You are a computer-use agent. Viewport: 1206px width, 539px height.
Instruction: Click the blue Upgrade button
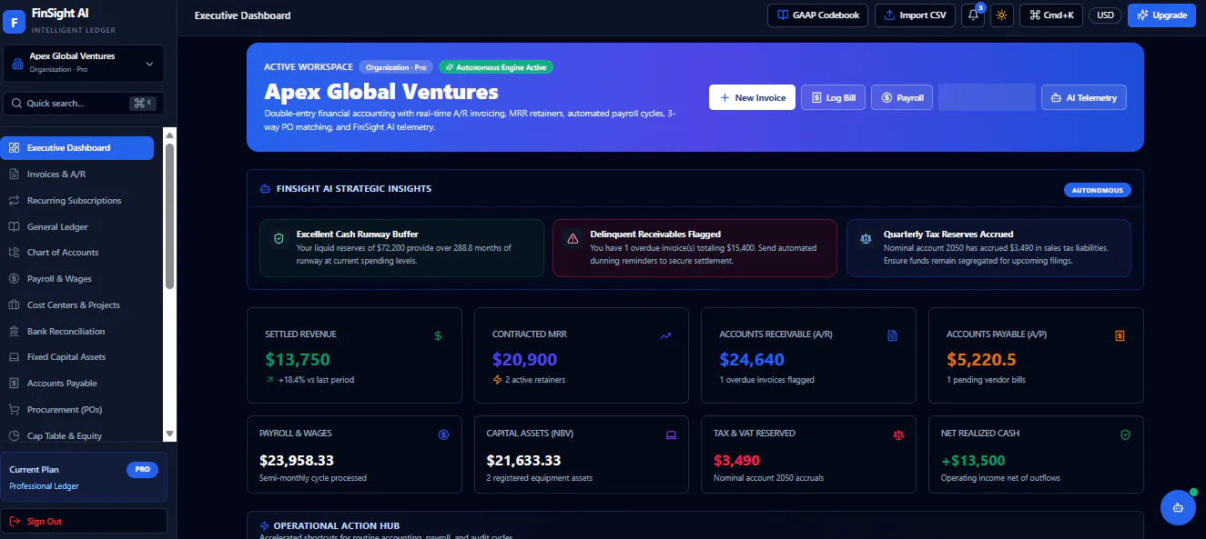pyautogui.click(x=1161, y=15)
